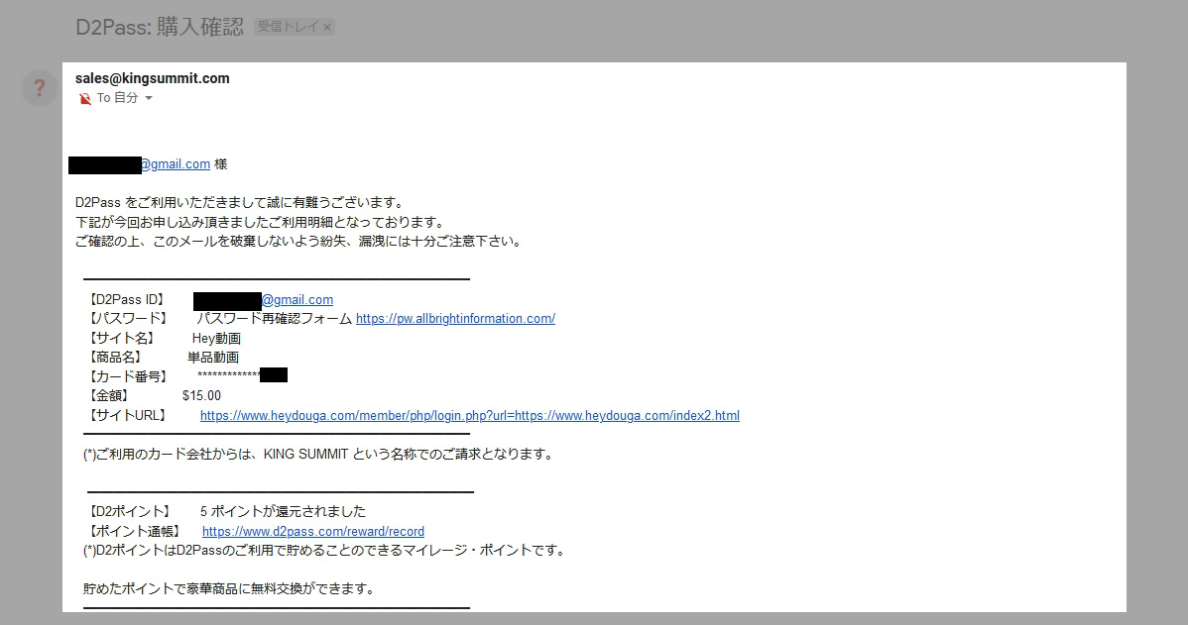Click the 'パスワード再確認フォーム' text
Screen dimensions: 1188x625
coord(274,319)
